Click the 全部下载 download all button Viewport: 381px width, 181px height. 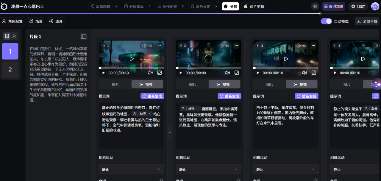[x=367, y=21]
